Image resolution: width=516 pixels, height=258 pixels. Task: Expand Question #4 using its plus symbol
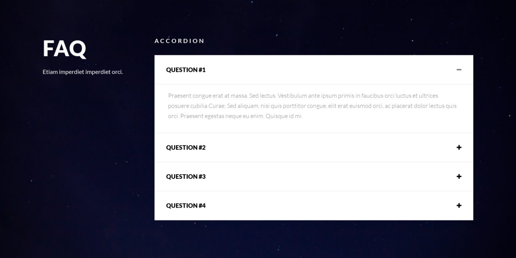pyautogui.click(x=459, y=205)
